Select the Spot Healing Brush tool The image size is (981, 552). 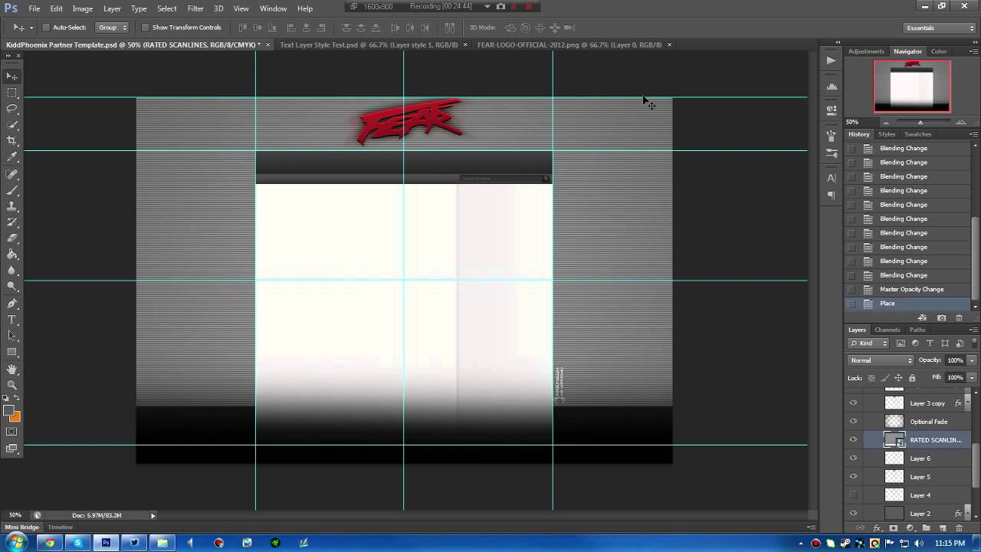pyautogui.click(x=12, y=174)
